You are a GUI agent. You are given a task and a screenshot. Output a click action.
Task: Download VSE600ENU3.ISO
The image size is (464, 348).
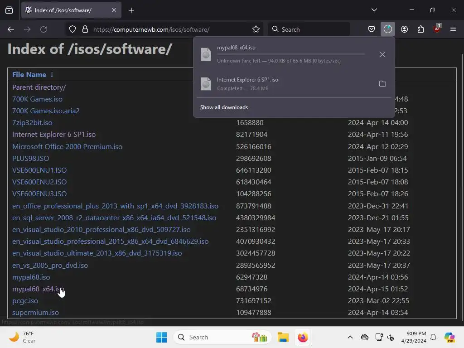[x=39, y=194]
